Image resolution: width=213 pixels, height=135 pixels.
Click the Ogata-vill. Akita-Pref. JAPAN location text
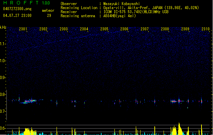151,8
